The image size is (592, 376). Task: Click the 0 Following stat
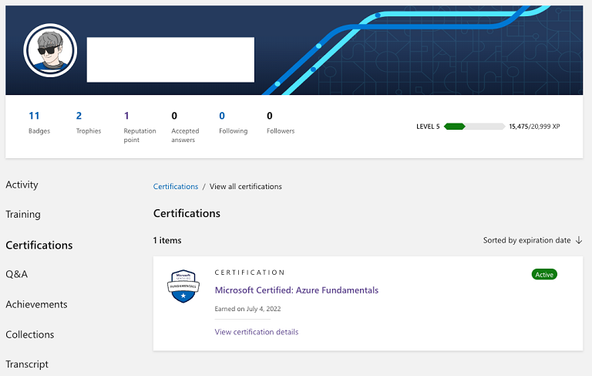[x=222, y=116]
